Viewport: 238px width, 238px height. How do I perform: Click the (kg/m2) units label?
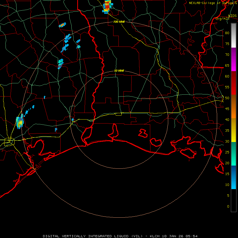click(x=222, y=19)
